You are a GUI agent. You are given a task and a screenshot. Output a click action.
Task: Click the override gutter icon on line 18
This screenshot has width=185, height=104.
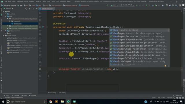(x=43, y=27)
